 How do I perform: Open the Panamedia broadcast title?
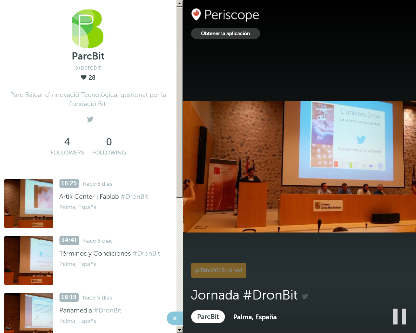76,310
